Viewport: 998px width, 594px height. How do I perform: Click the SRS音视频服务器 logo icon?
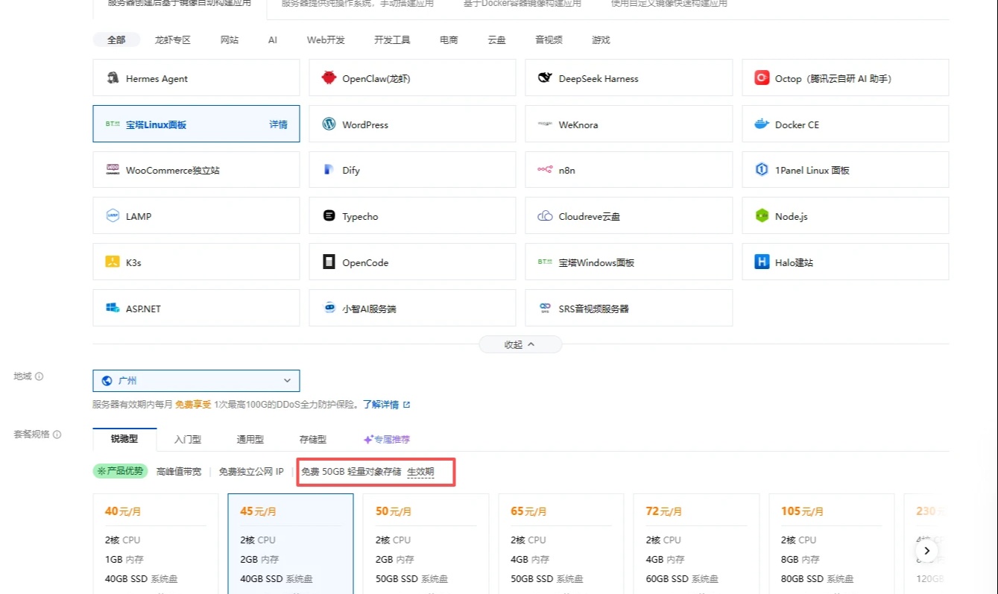point(545,309)
